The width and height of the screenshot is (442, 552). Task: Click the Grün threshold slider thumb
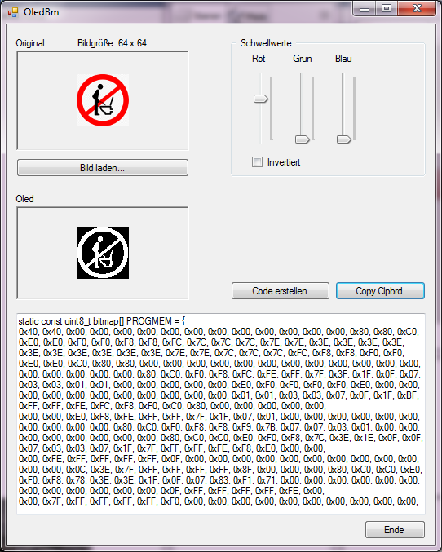(x=303, y=139)
